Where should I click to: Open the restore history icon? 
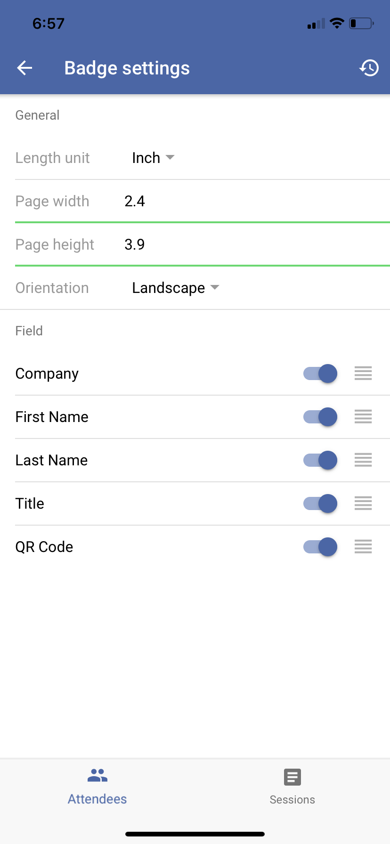tap(369, 68)
